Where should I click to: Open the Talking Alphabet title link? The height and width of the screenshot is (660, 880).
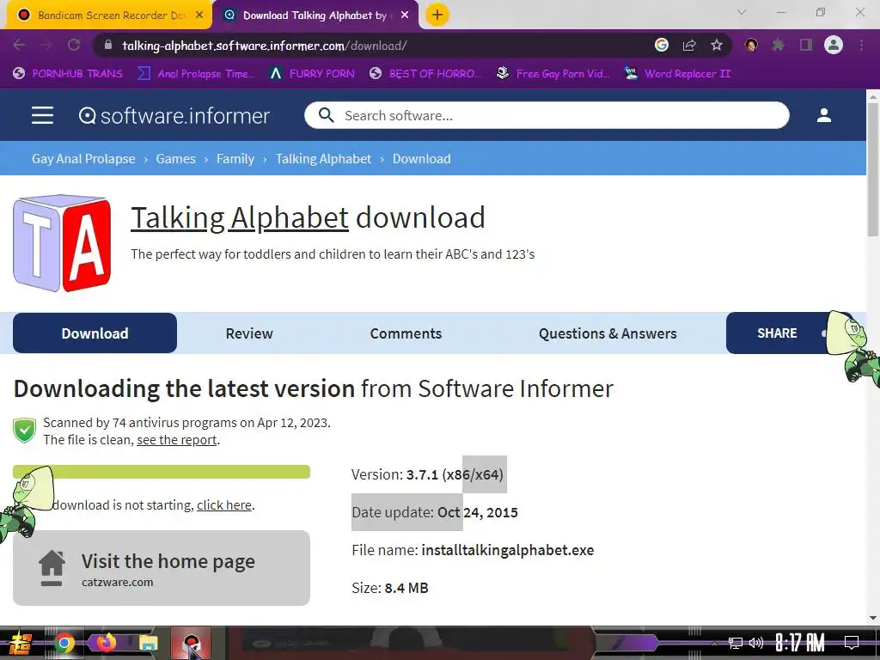240,217
